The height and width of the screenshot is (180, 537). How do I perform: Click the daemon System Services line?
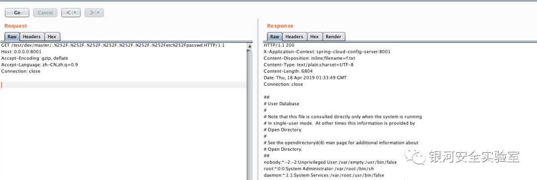(x=324, y=175)
